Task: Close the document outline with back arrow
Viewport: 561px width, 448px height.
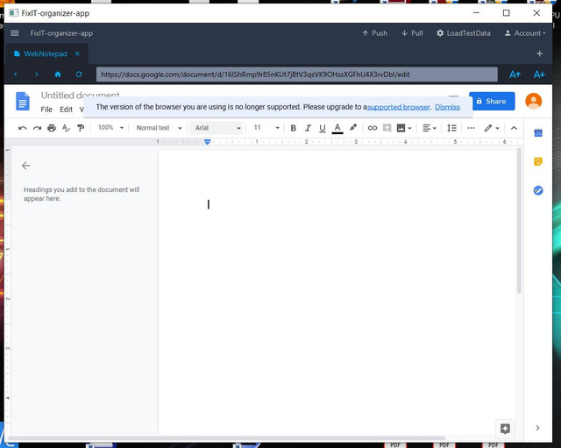Action: tap(25, 166)
